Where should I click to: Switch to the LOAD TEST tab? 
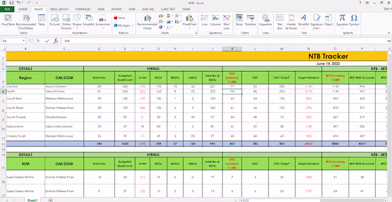[x=168, y=9]
